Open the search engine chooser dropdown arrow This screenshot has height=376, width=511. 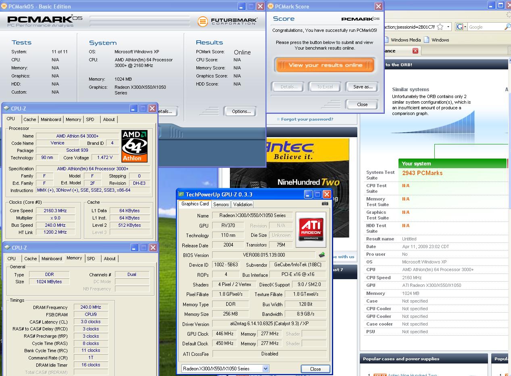[x=465, y=27]
